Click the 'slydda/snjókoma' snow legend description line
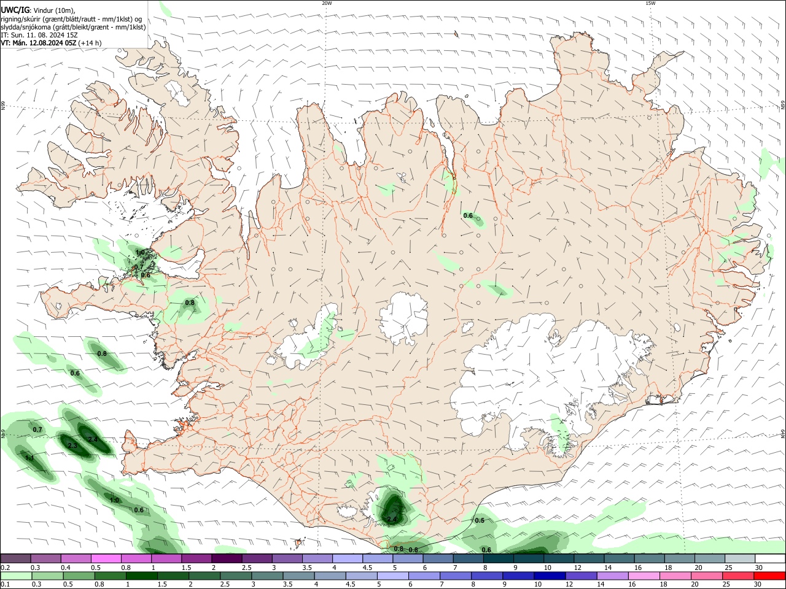Image resolution: width=786 pixels, height=589 pixels. coord(73,27)
